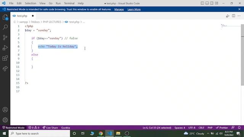Click the unsaved dot on test.php tab

(33, 16)
